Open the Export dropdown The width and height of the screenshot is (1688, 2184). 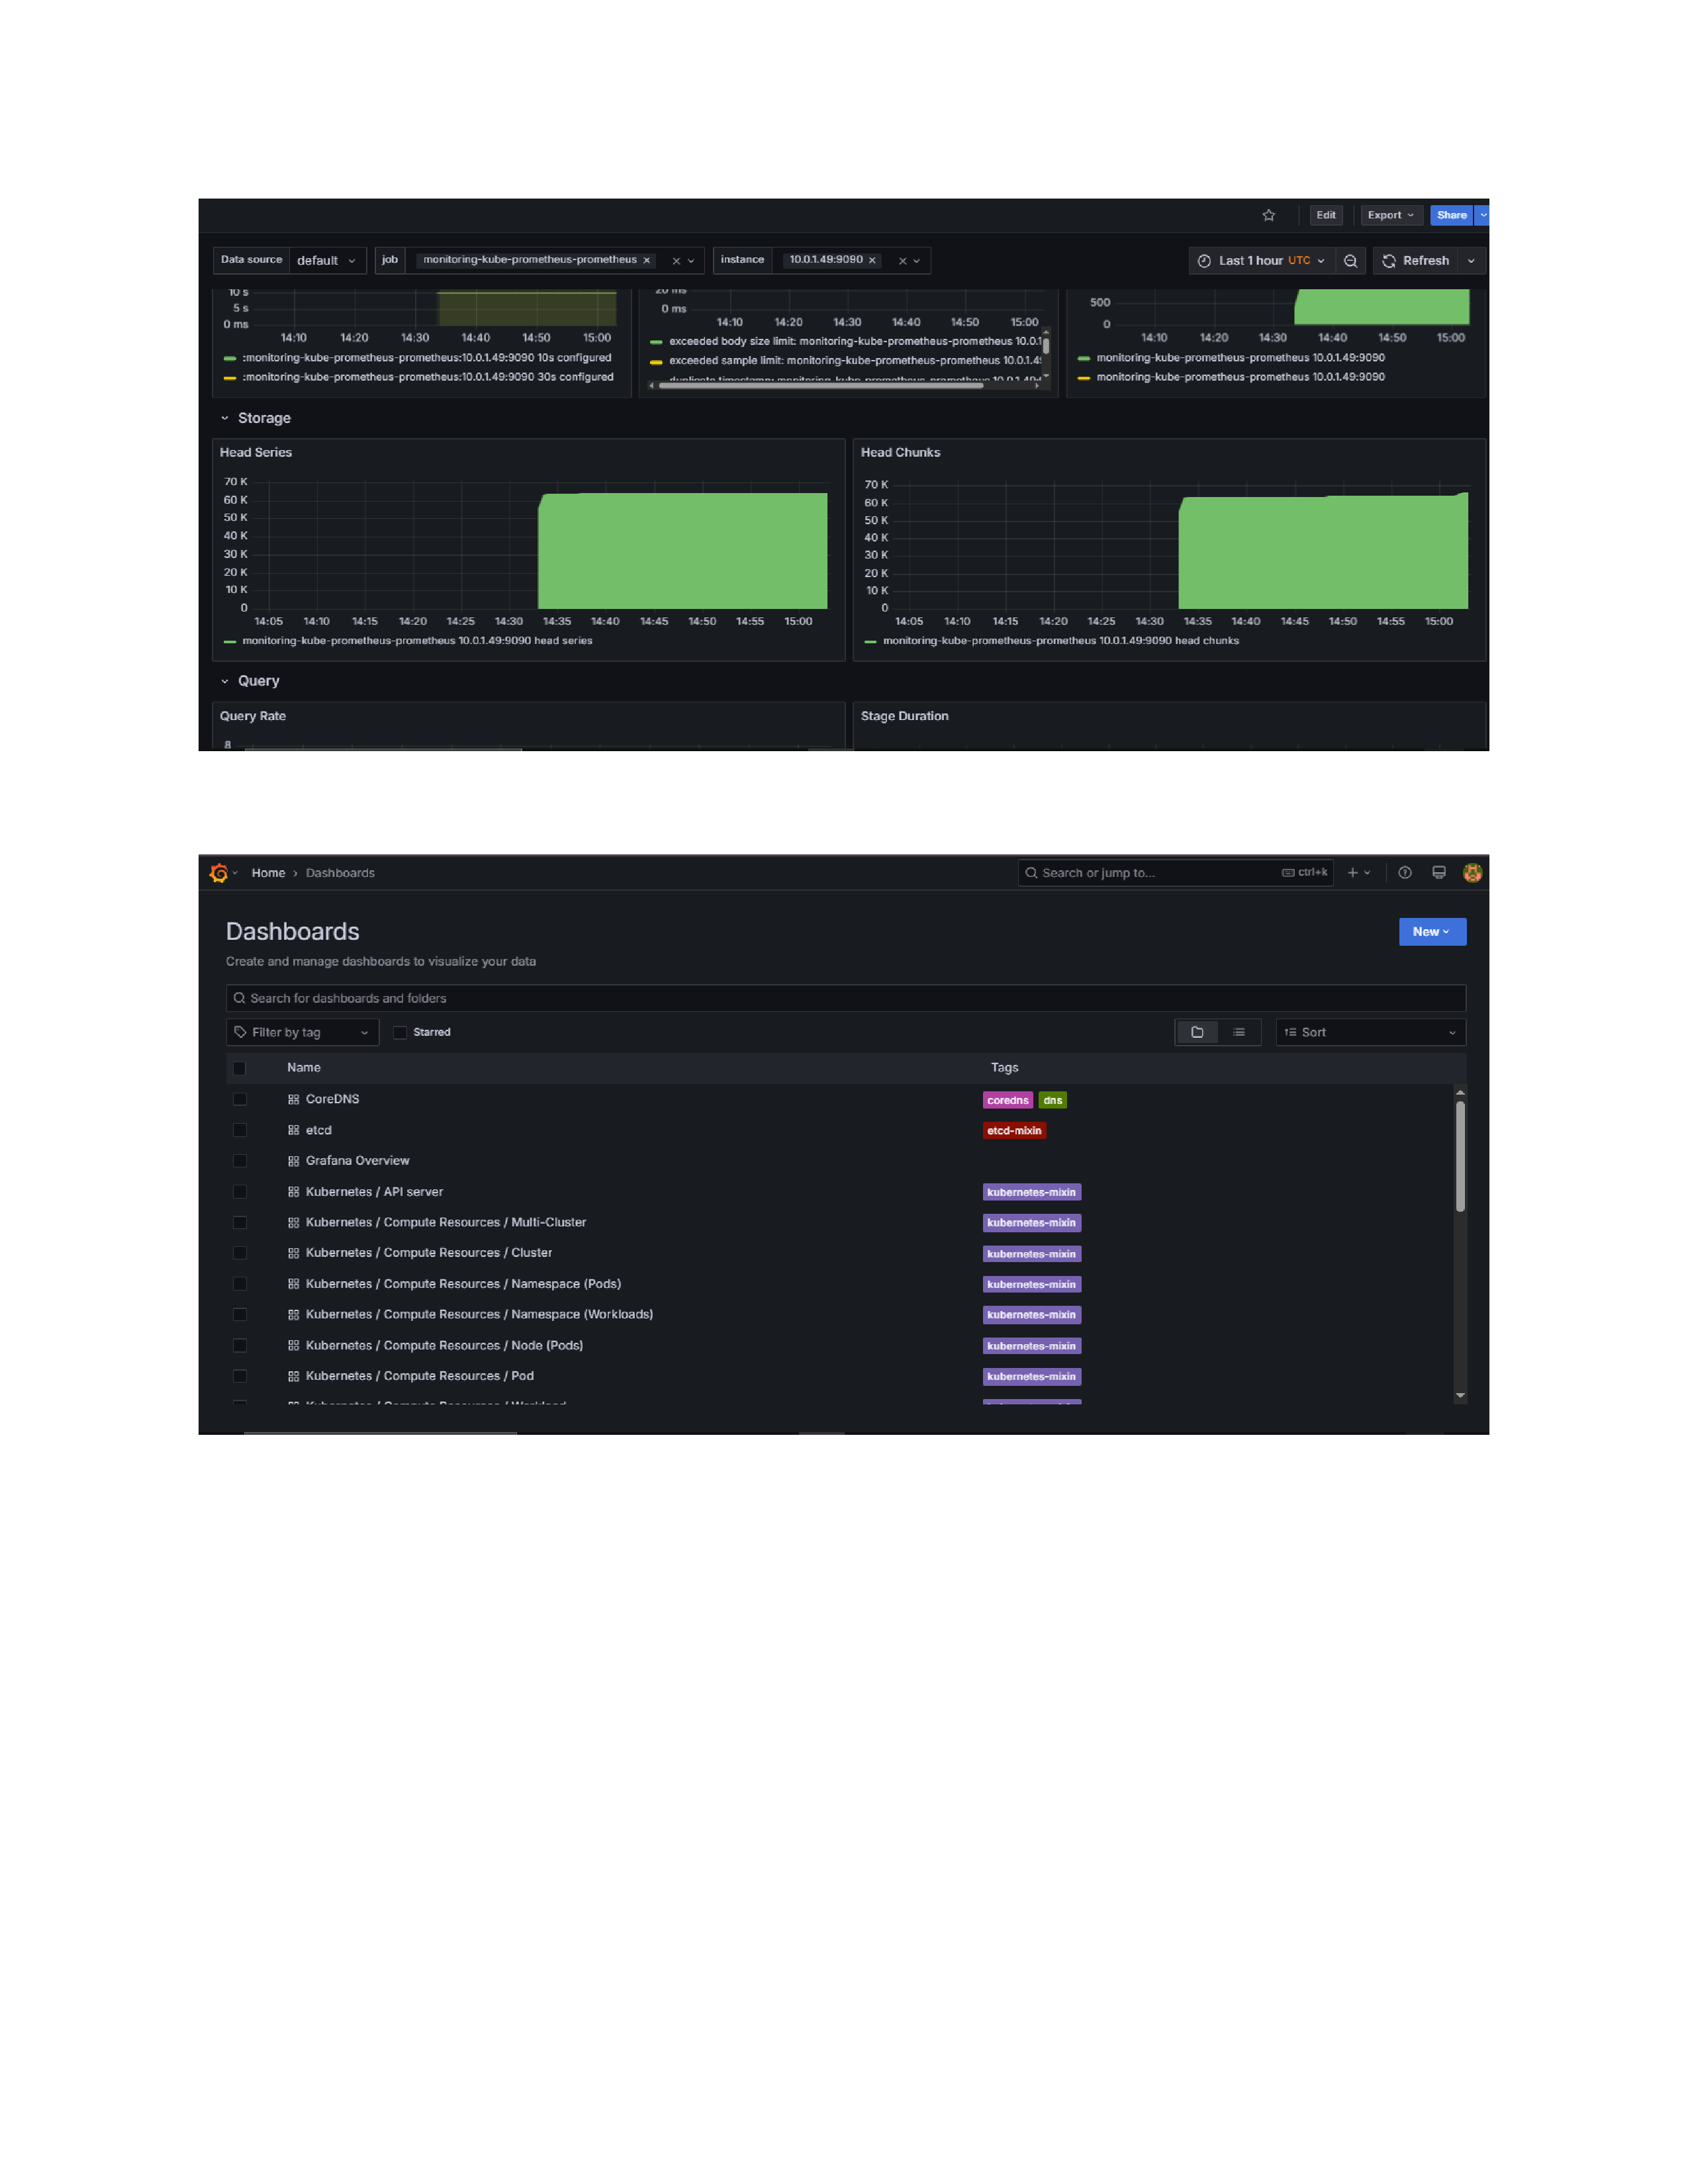[x=1390, y=215]
